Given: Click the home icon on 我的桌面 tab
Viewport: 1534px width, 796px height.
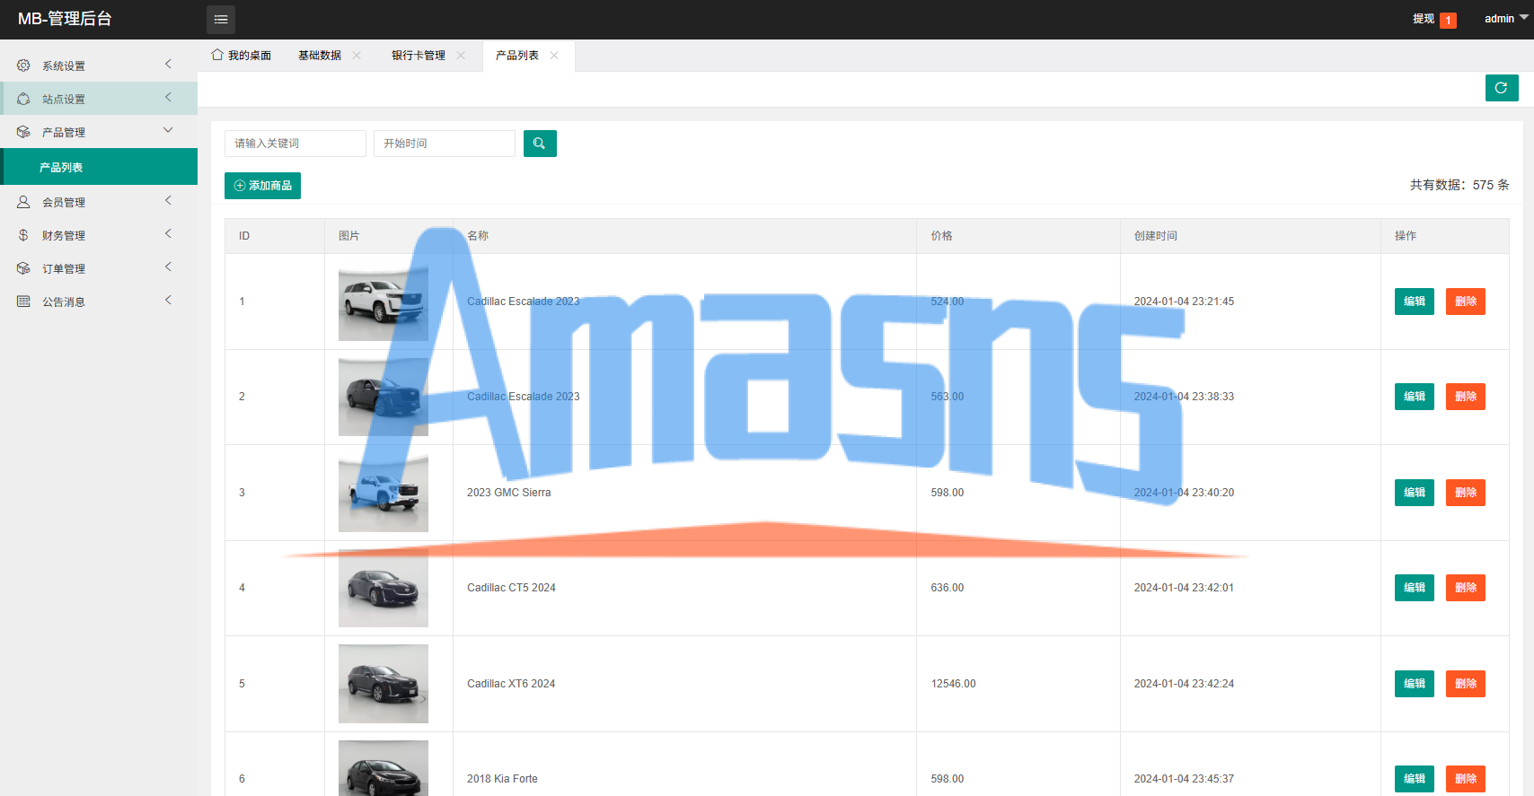Looking at the screenshot, I should pos(217,55).
